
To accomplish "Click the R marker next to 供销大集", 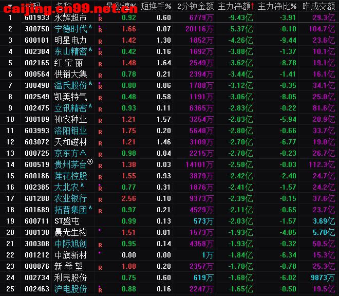I will [x=100, y=76].
